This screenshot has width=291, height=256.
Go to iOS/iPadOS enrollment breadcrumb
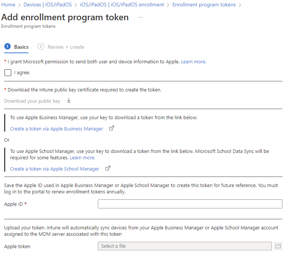(x=122, y=4)
